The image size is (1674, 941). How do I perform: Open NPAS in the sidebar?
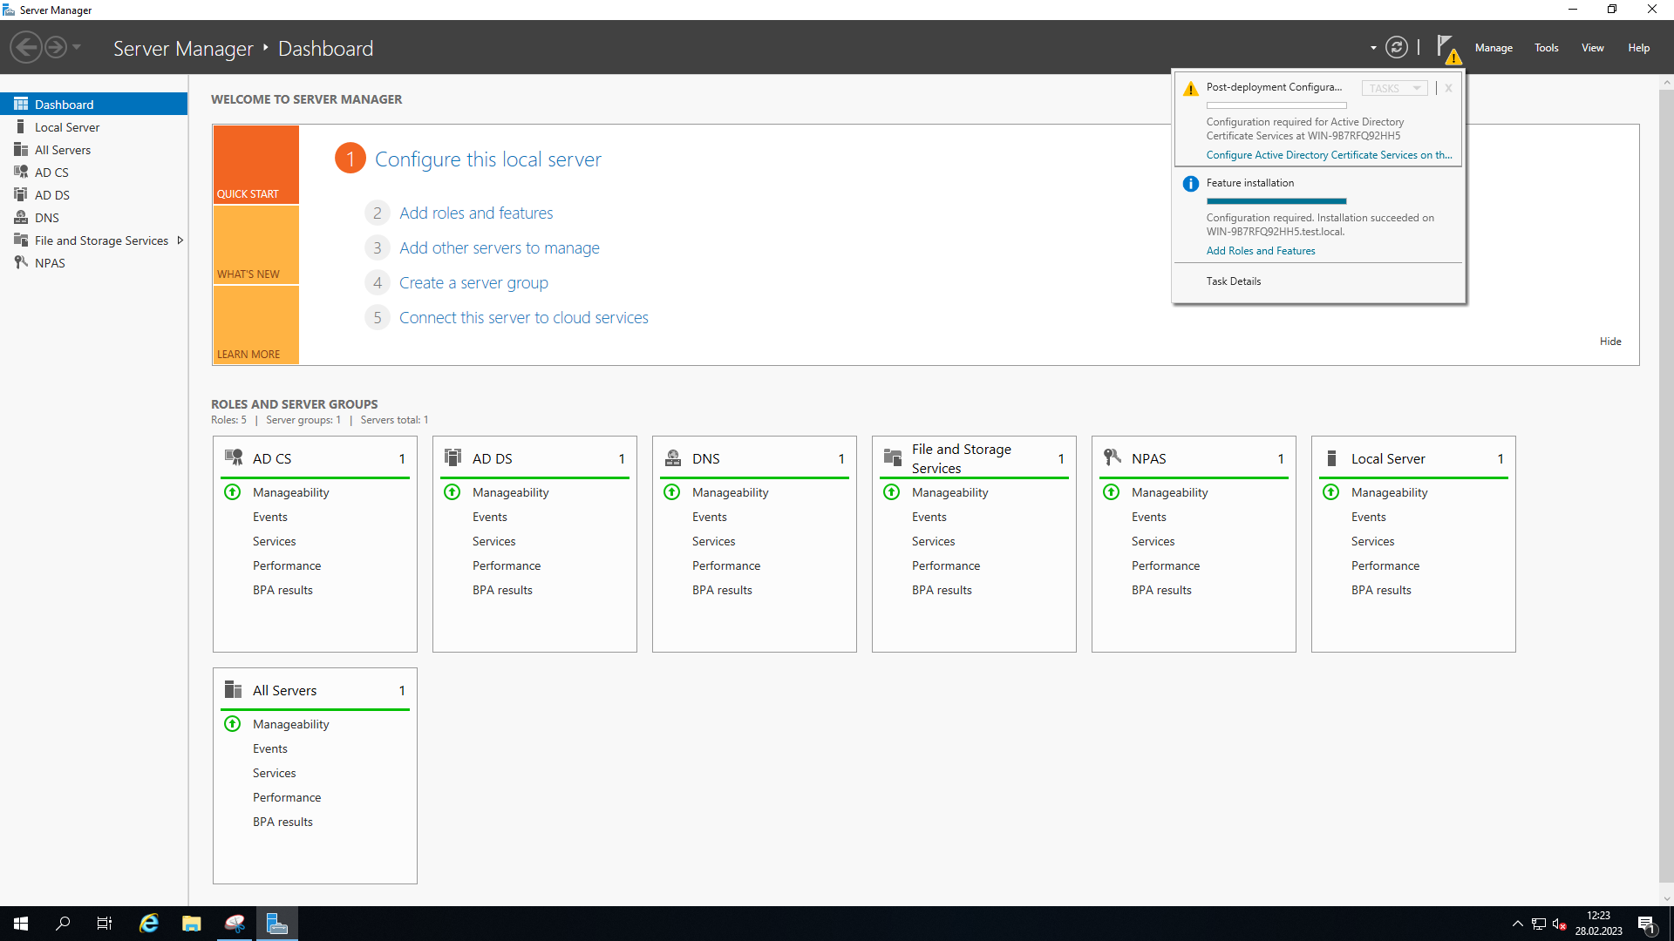pos(93,263)
